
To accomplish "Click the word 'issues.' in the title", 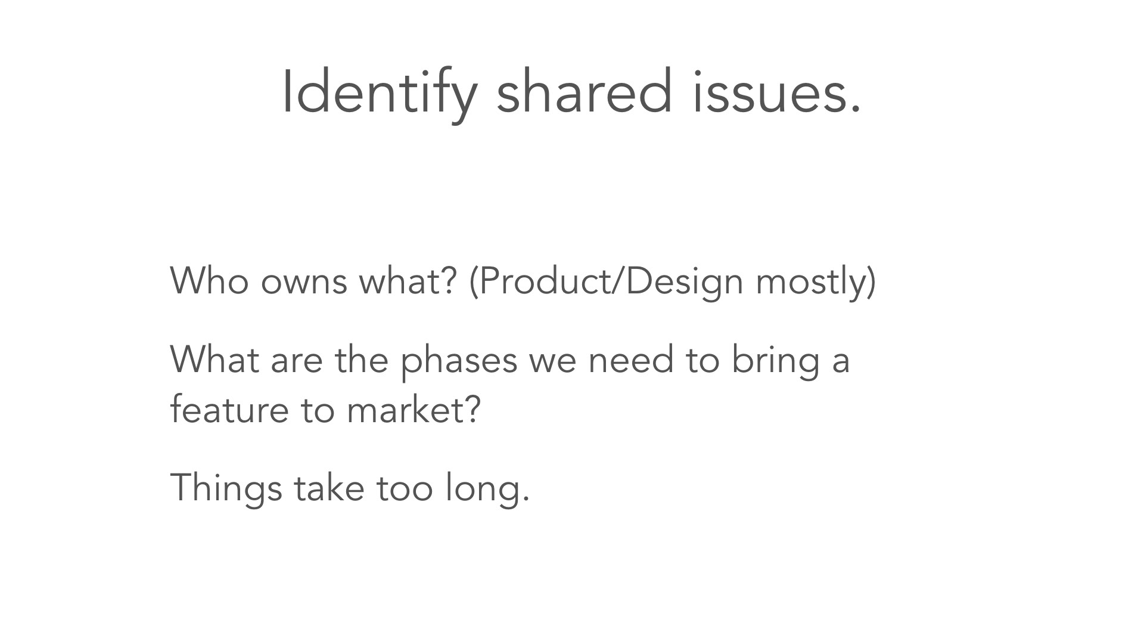I will pos(777,91).
